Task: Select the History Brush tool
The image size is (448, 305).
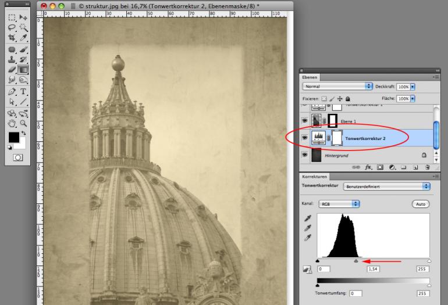Action: 23,59
